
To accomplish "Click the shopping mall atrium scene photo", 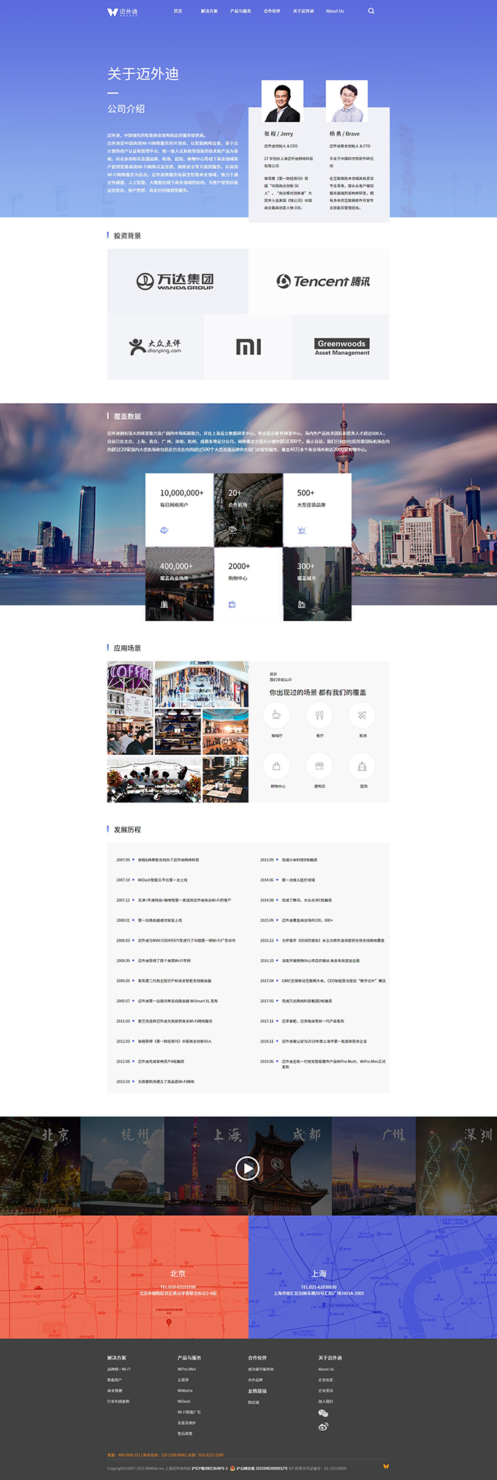I will tap(202, 684).
